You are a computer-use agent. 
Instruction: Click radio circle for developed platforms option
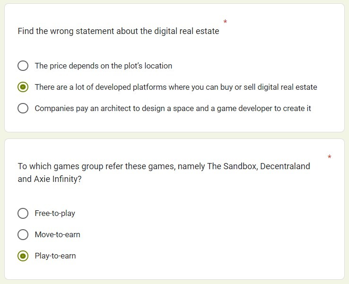coord(23,87)
